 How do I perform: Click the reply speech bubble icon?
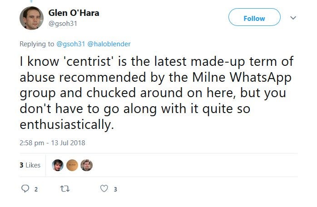coord(25,189)
